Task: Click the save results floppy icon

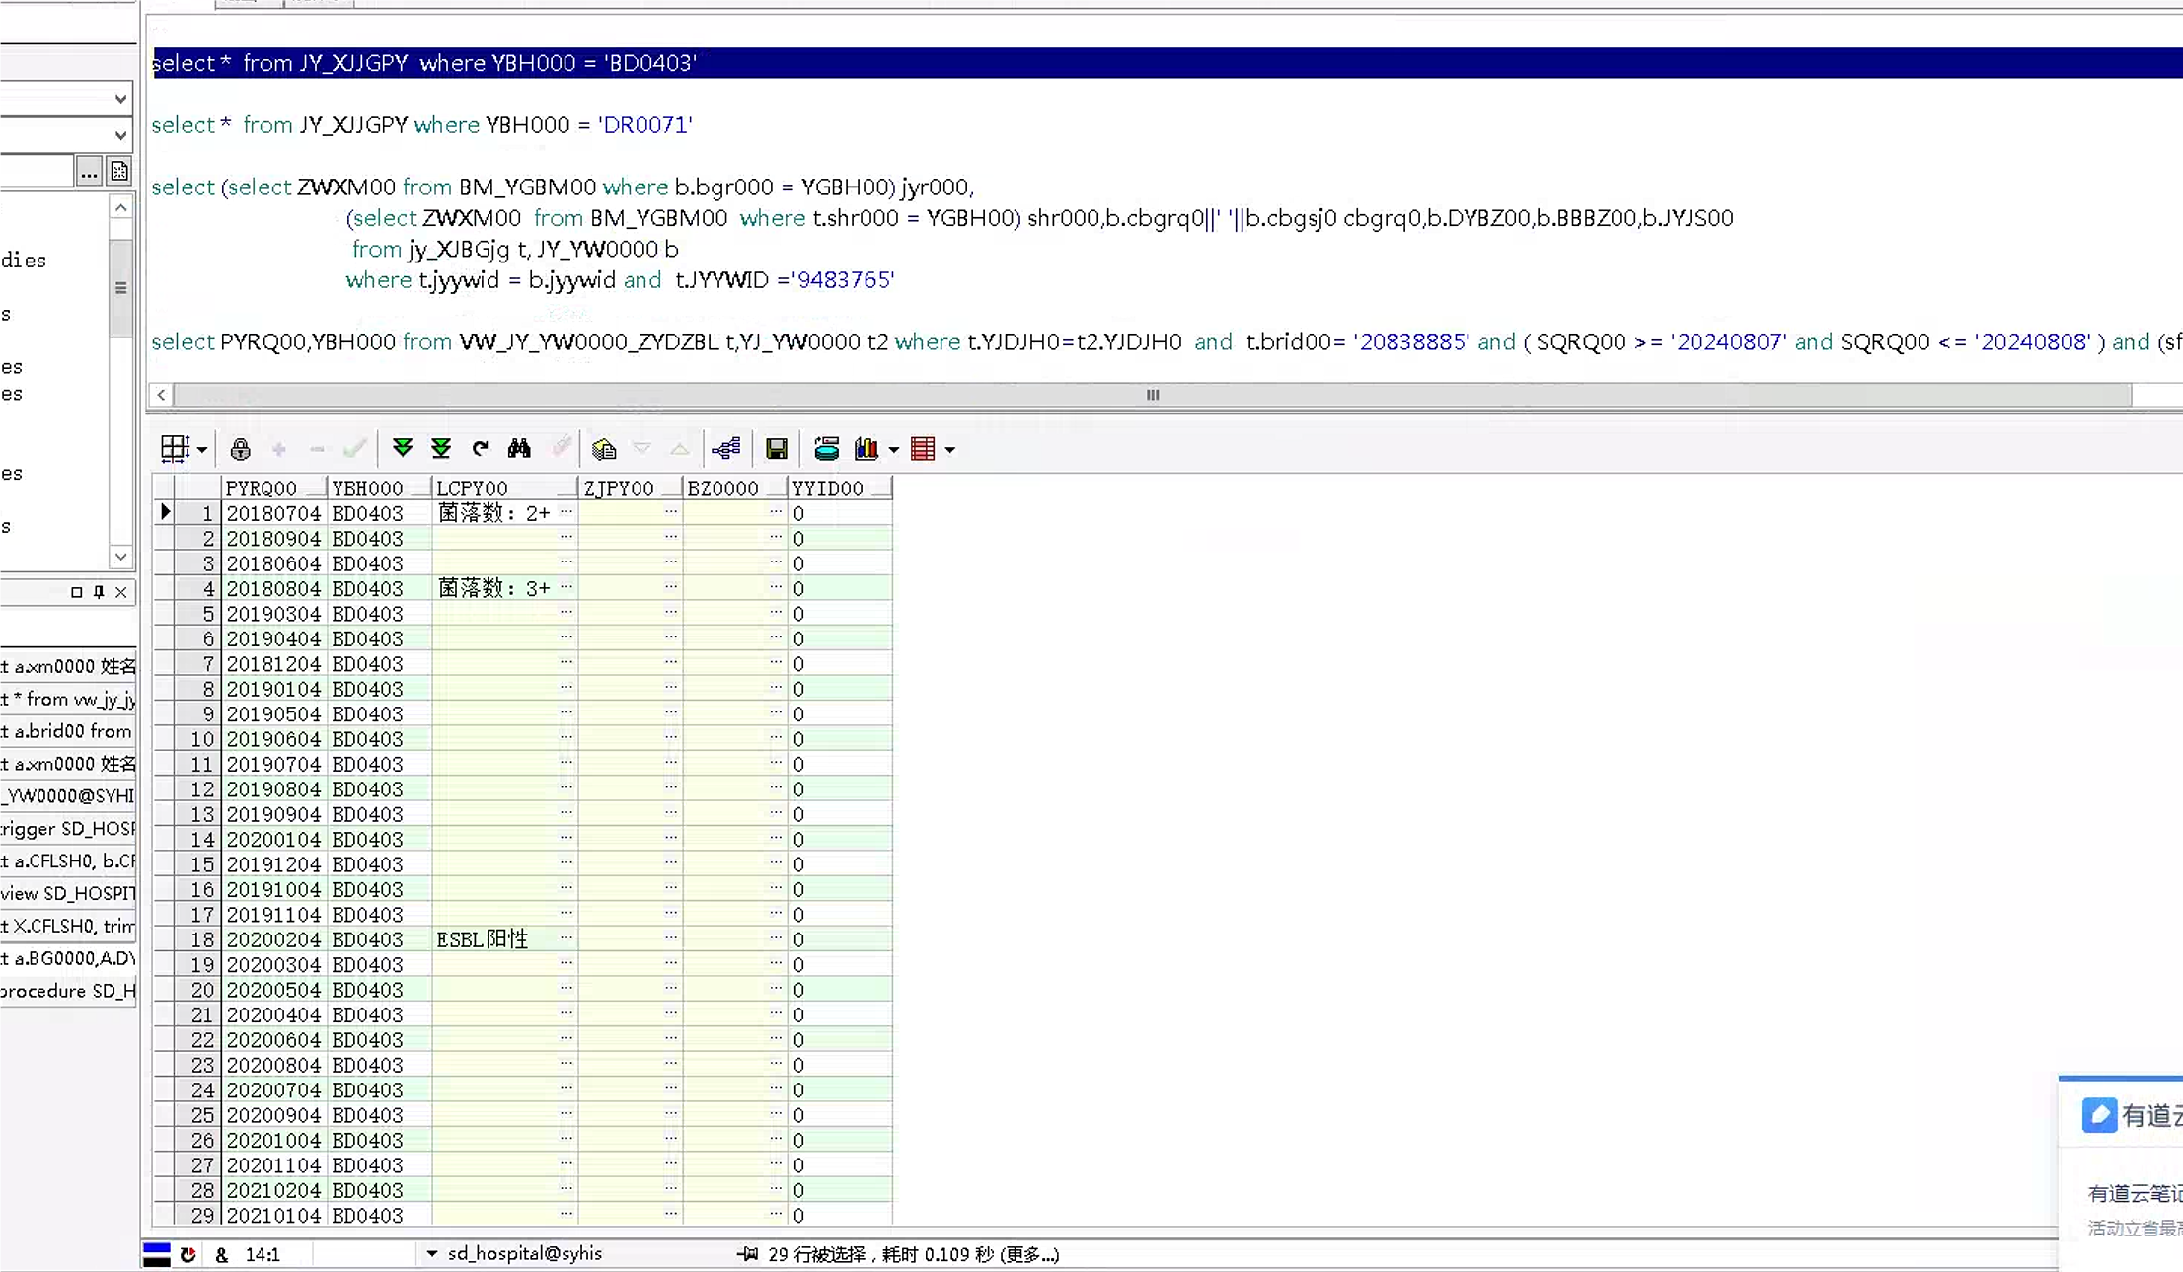Action: 777,449
